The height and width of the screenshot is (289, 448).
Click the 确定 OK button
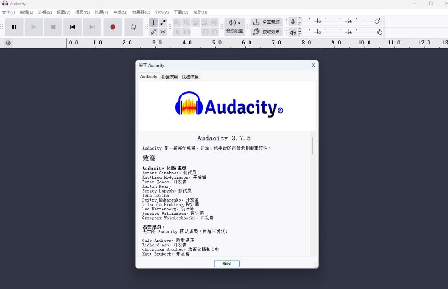pyautogui.click(x=227, y=264)
